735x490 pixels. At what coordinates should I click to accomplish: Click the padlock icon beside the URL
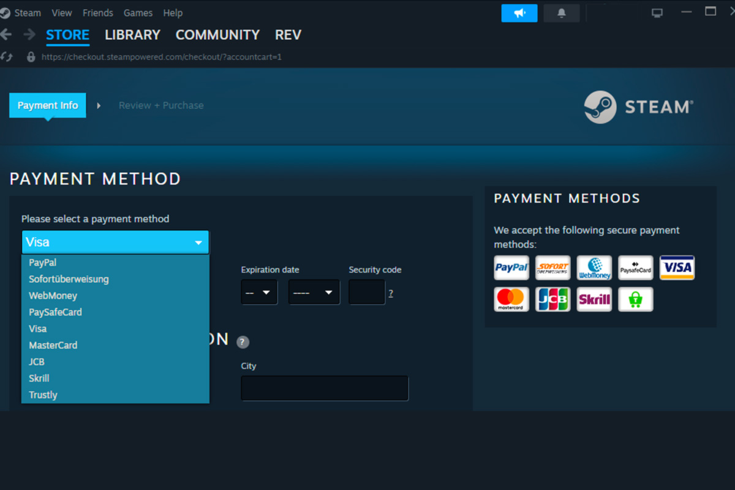click(31, 57)
